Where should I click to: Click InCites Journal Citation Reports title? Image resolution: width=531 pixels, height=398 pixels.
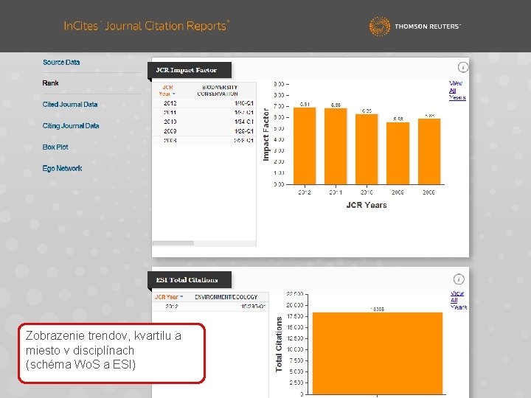tap(146, 26)
